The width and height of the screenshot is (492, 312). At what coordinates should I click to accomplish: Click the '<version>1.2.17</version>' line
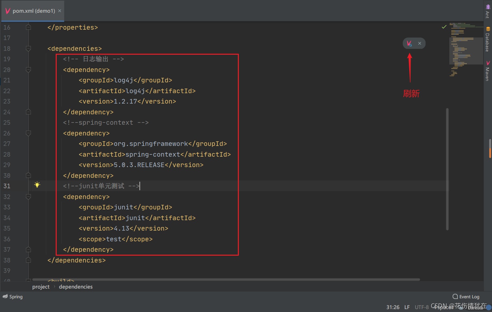coord(127,101)
